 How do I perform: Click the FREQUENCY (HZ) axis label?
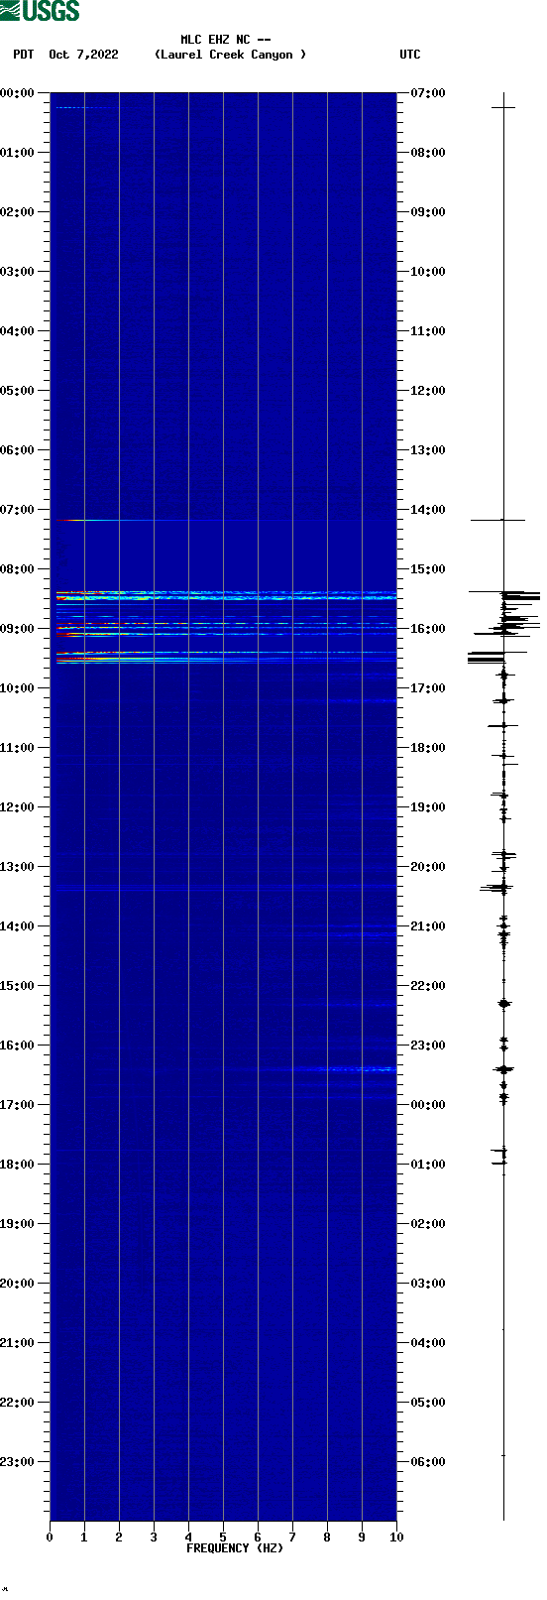235,1548
